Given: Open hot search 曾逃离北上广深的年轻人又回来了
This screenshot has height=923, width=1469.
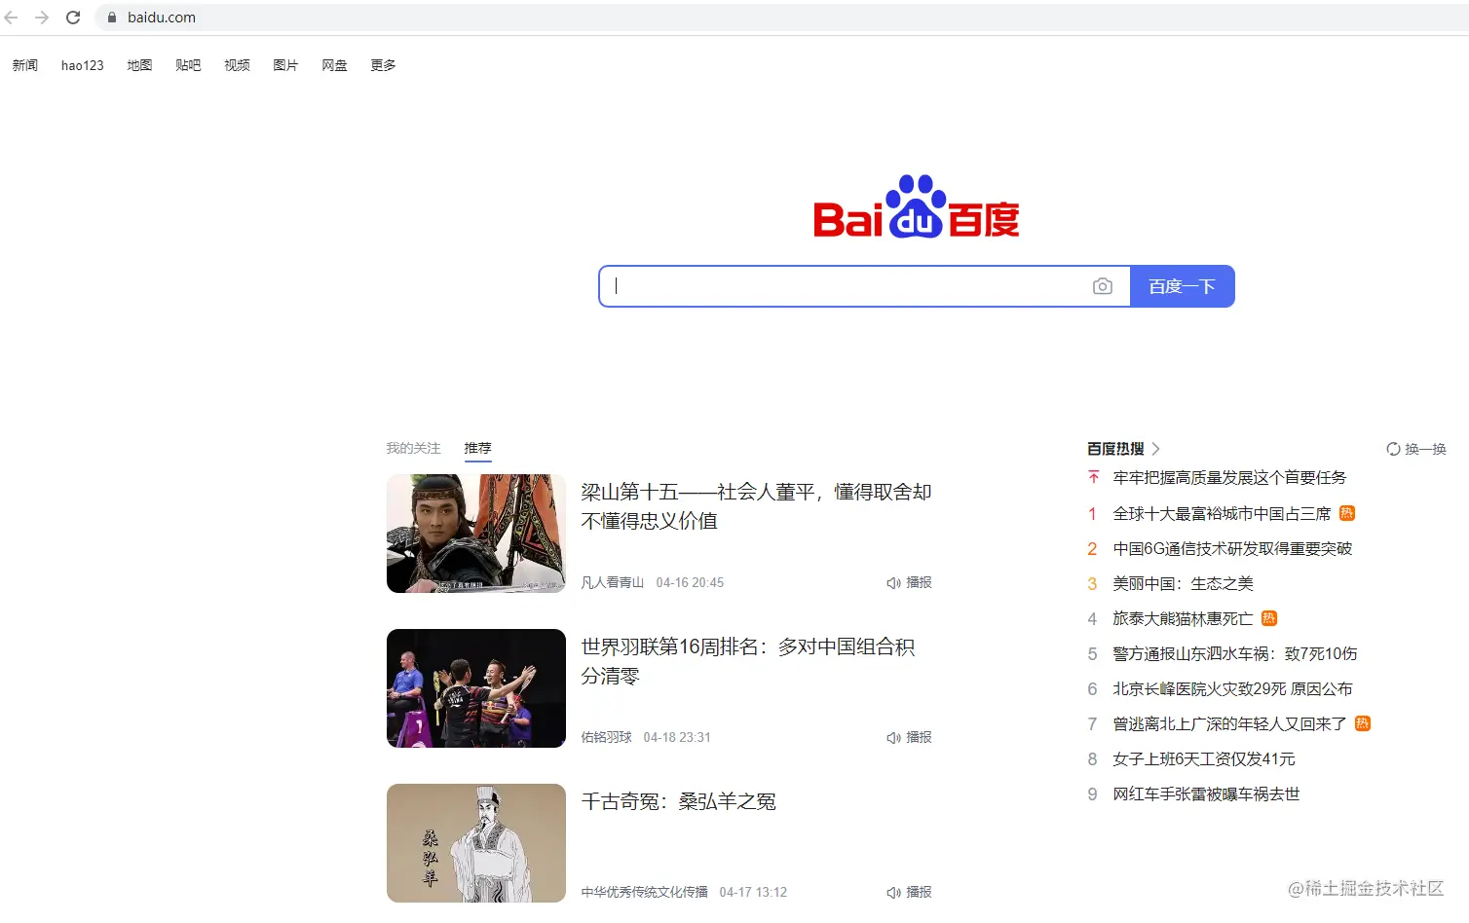Looking at the screenshot, I should 1229,723.
